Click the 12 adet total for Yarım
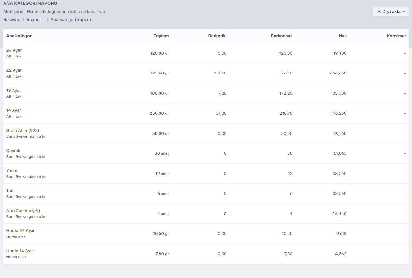 [x=162, y=174]
